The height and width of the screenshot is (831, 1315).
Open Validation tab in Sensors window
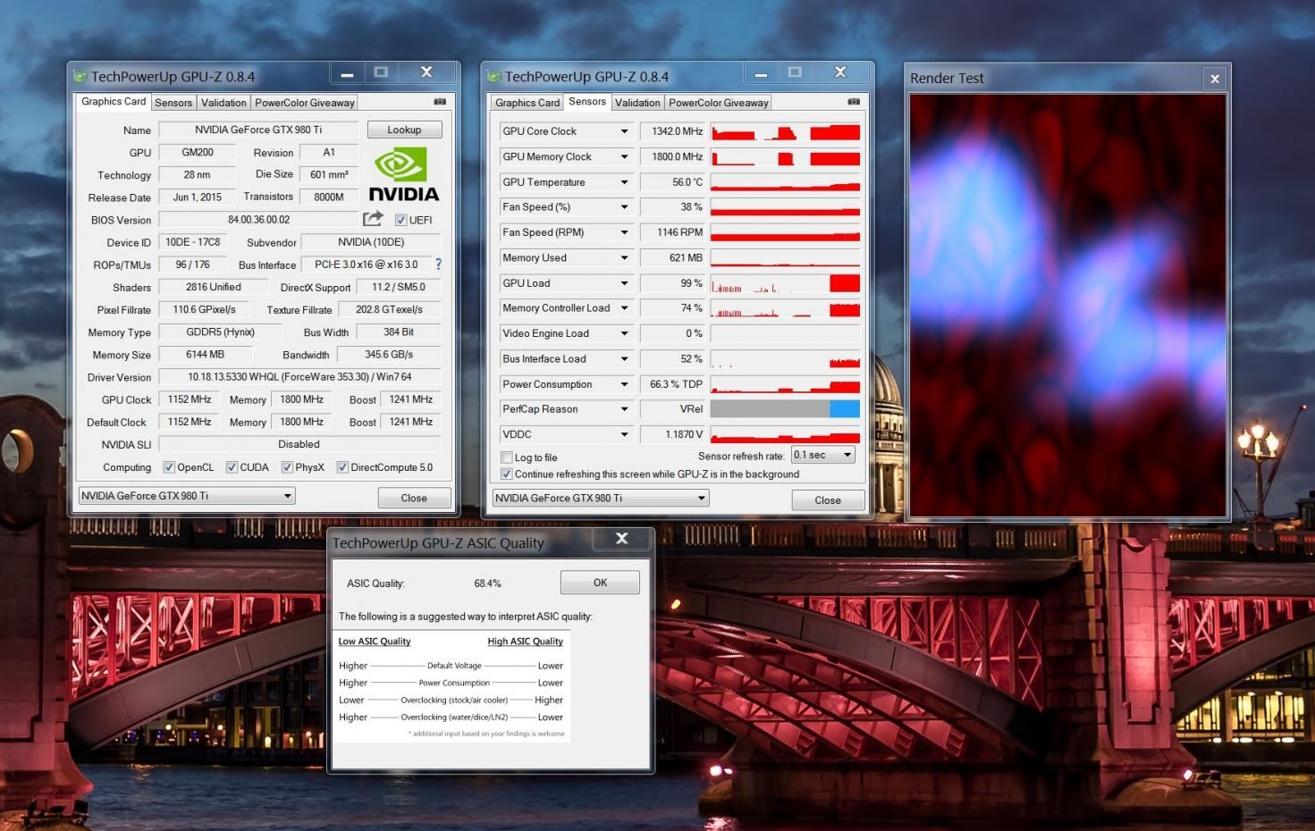click(x=637, y=103)
